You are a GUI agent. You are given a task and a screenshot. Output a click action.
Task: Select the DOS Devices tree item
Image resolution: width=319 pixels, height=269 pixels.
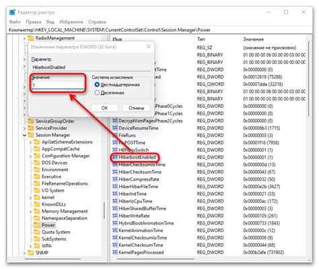55,162
